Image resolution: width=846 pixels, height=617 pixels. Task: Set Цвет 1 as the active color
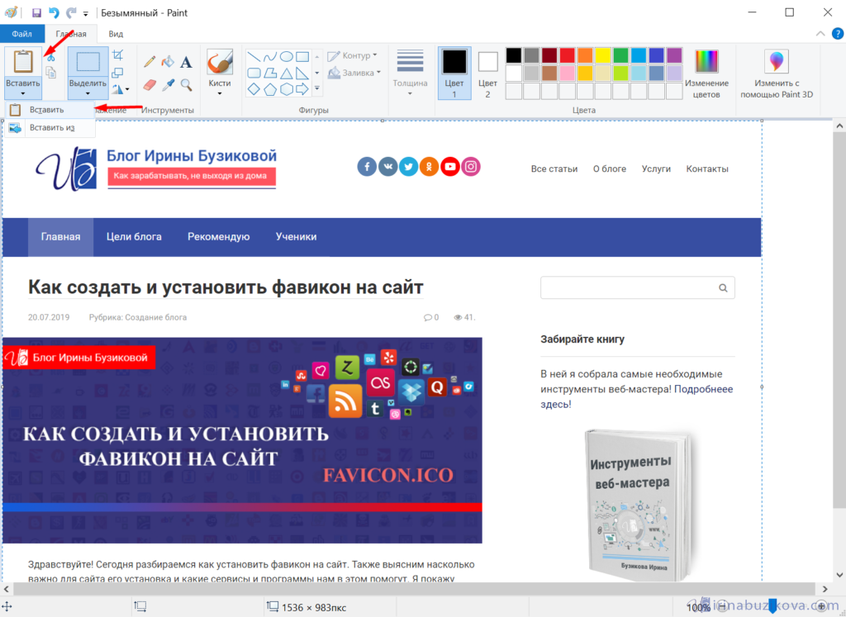[x=454, y=73]
